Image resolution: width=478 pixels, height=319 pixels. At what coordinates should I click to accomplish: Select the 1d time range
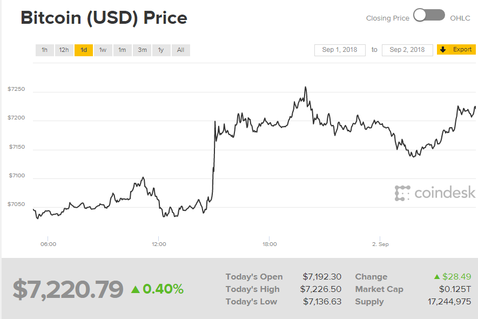pos(84,50)
